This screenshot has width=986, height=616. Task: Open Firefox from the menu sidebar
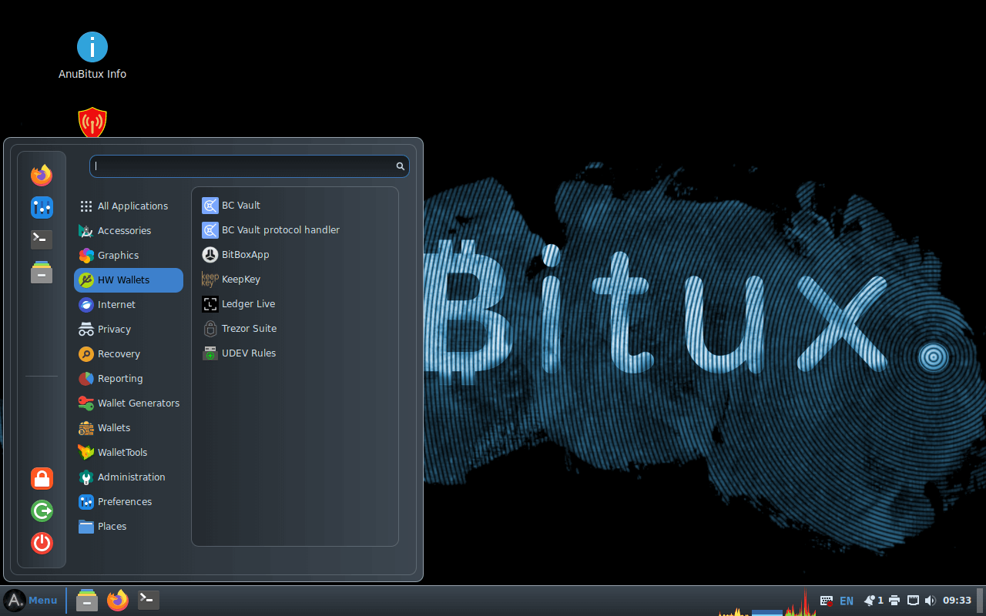[x=42, y=175]
